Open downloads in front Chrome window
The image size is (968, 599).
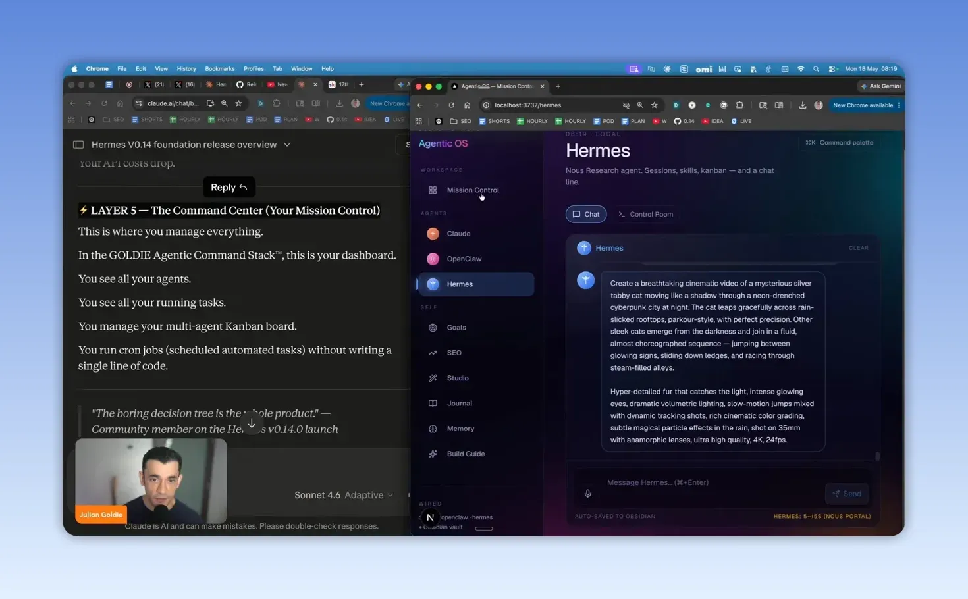[802, 105]
